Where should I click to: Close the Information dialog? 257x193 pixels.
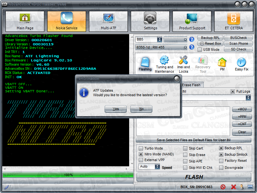pos(177,78)
